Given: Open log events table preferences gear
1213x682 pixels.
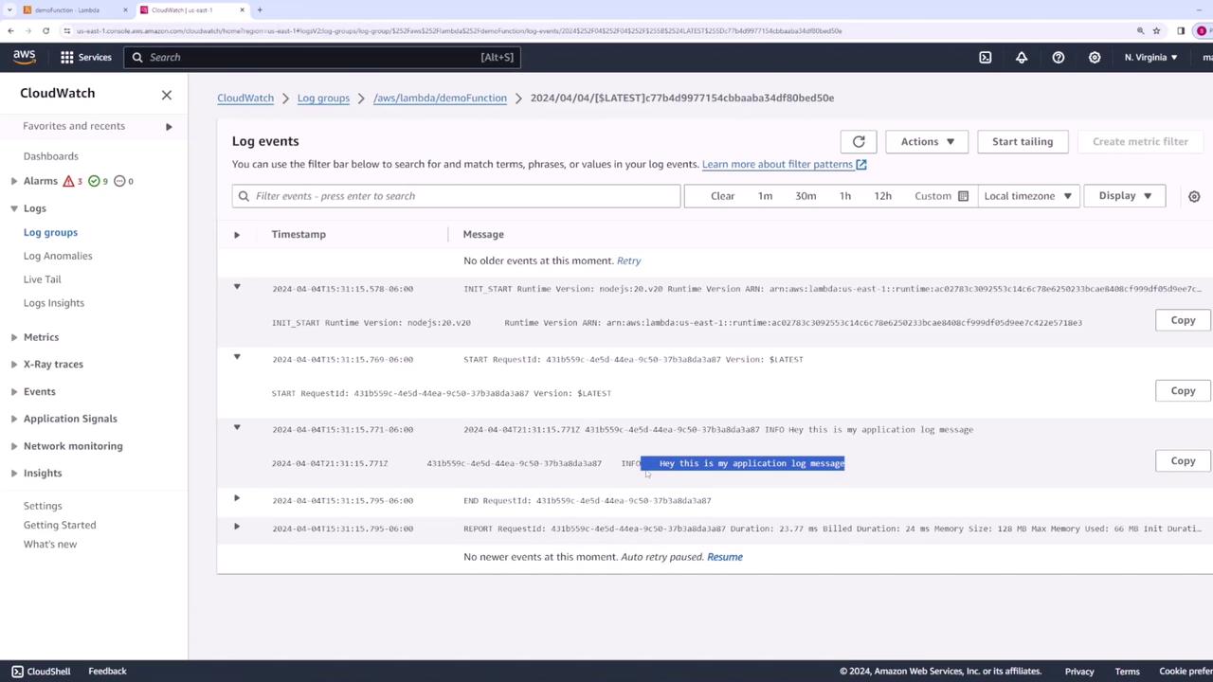Looking at the screenshot, I should coord(1194,196).
